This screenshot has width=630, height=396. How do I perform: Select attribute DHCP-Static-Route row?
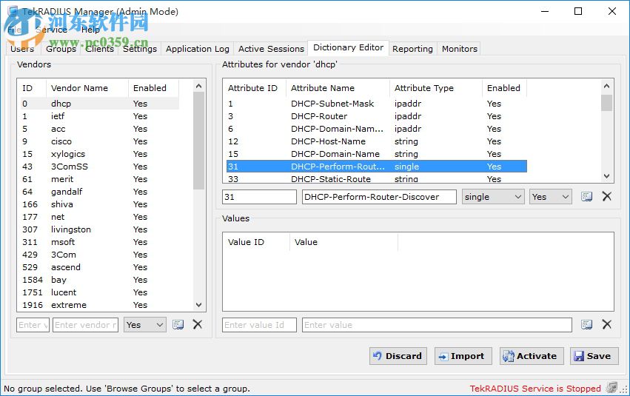click(x=377, y=178)
